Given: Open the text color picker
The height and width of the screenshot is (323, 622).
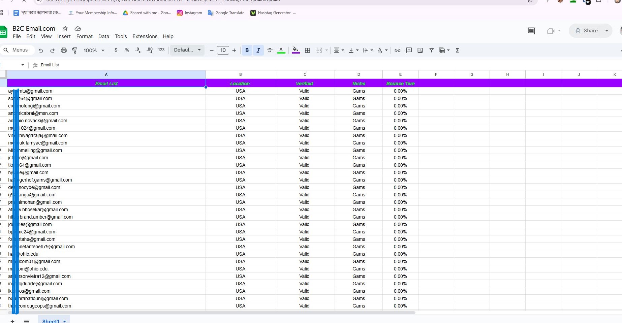Looking at the screenshot, I should click(281, 50).
